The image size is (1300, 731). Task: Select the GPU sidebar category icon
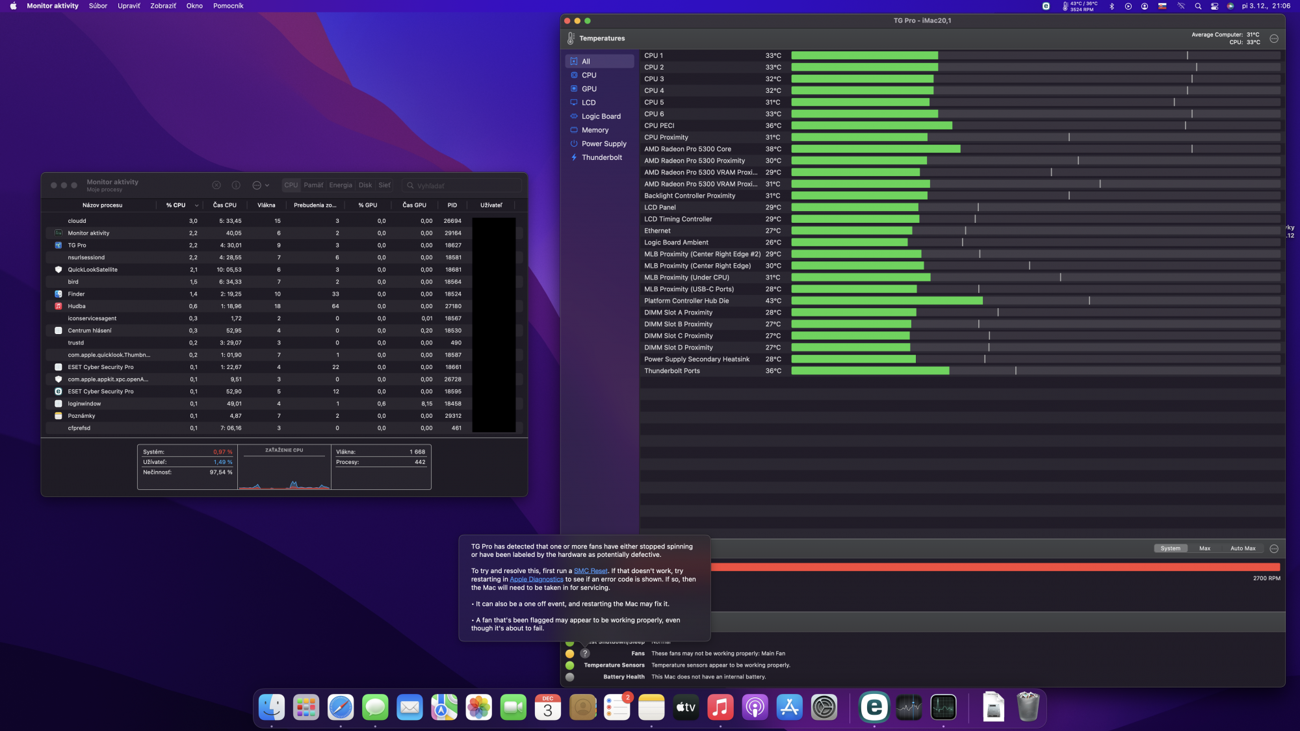(574, 89)
